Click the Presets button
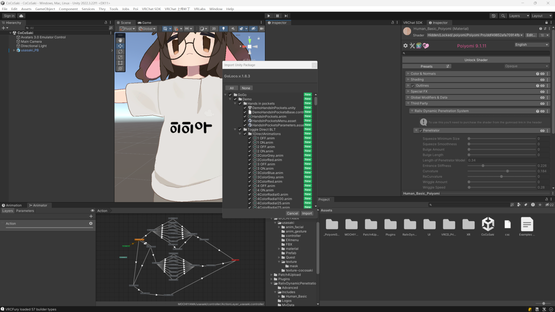555x312 pixels. (426, 66)
